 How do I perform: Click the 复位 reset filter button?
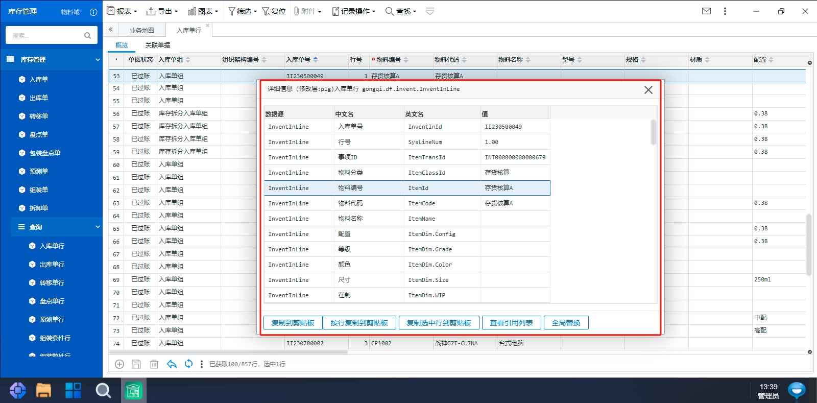point(274,11)
